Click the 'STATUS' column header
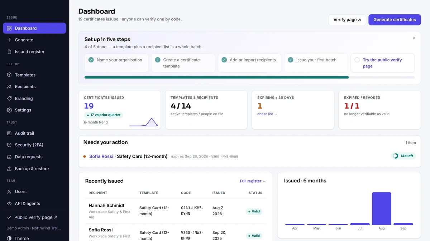The width and height of the screenshot is (430, 241). click(x=255, y=193)
